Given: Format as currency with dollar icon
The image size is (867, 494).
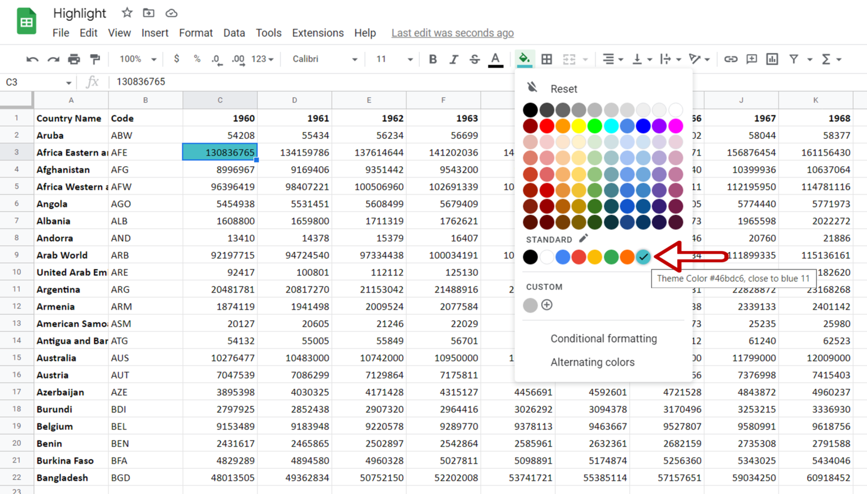Looking at the screenshot, I should point(177,59).
